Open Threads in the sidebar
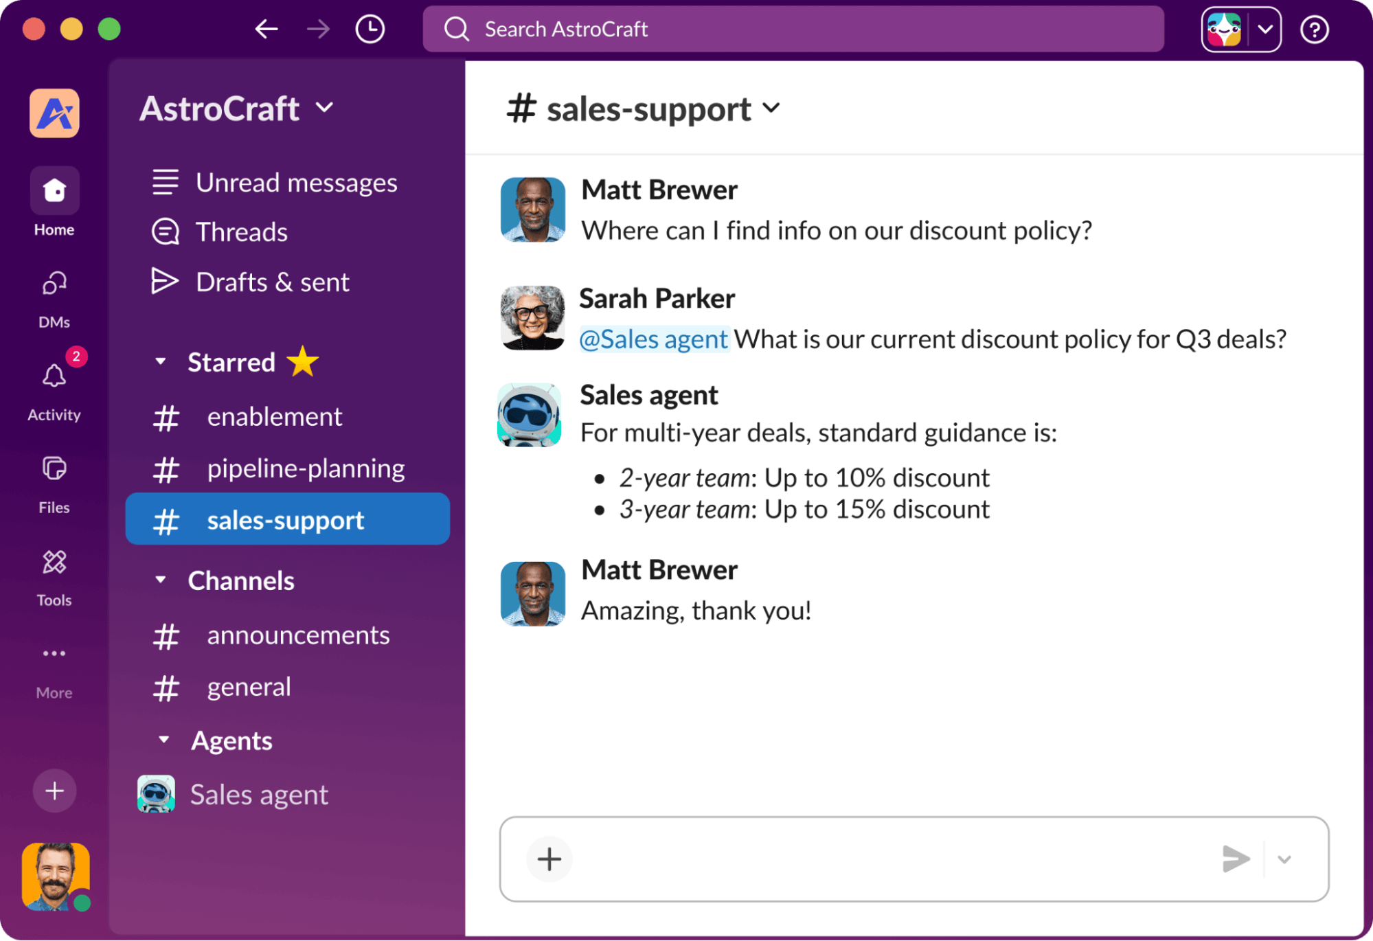 tap(241, 231)
